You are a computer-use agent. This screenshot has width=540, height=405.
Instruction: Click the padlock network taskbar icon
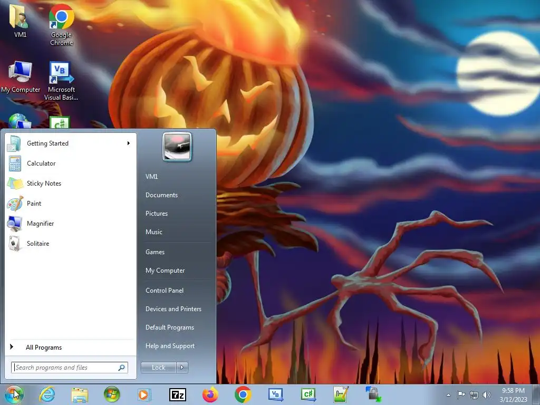(x=373, y=394)
